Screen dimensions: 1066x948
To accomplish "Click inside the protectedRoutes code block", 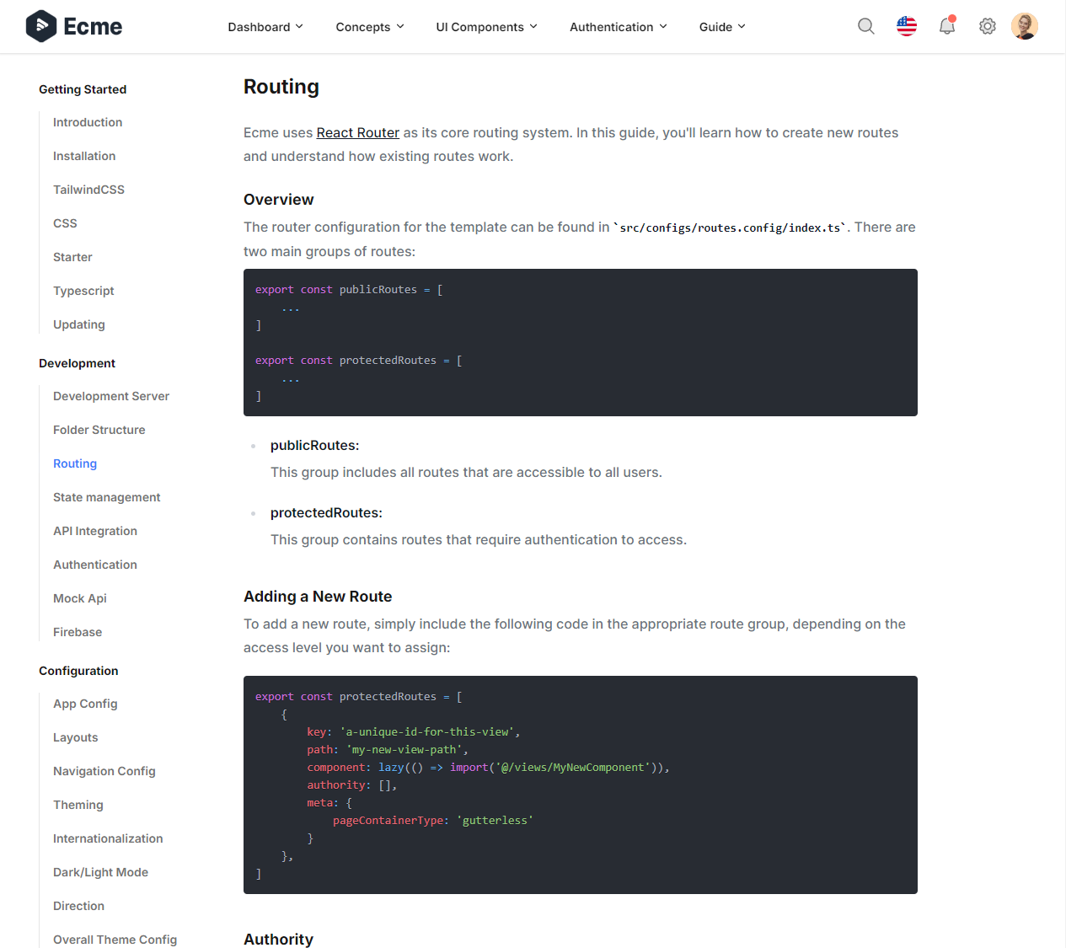I will coord(580,784).
